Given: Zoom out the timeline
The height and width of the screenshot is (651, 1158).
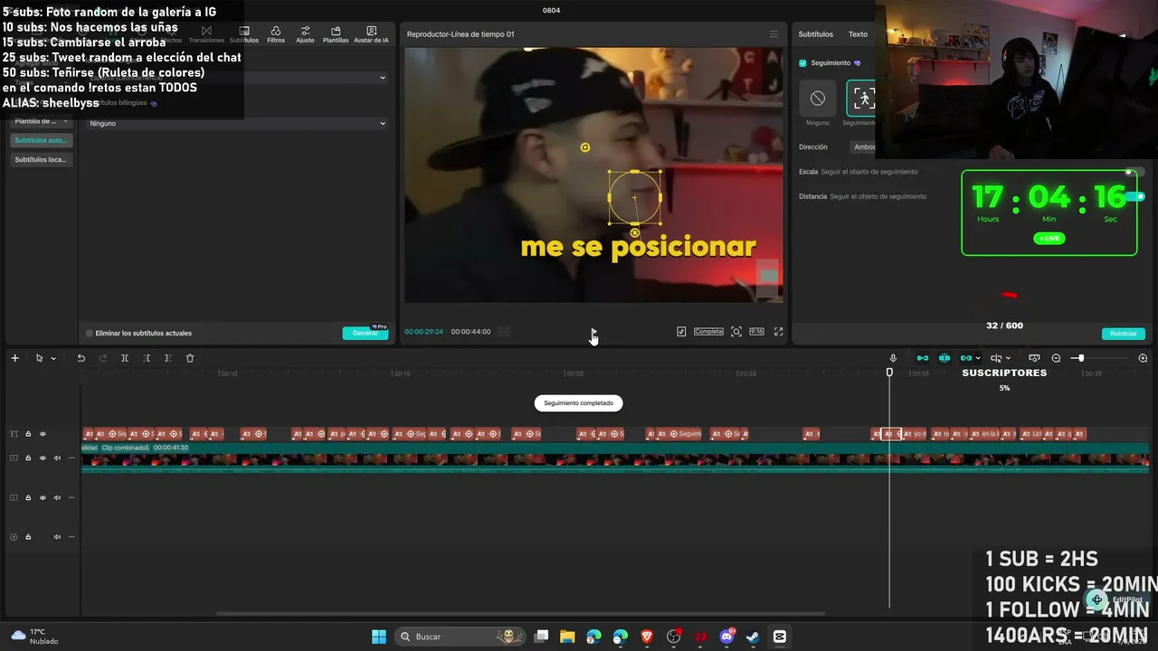Looking at the screenshot, I should (x=1056, y=358).
